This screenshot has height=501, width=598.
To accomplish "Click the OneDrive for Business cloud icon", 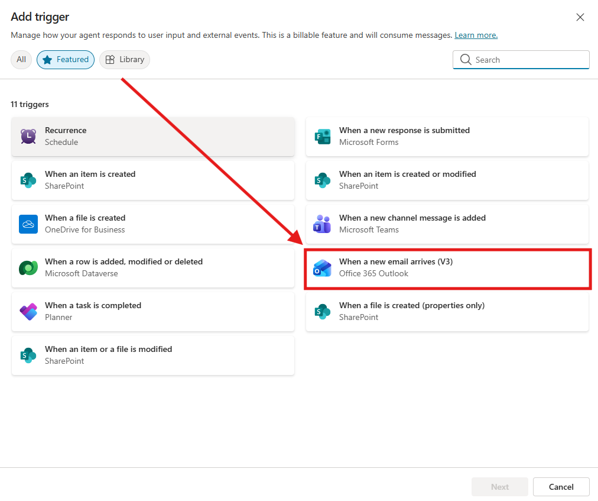I will click(28, 224).
